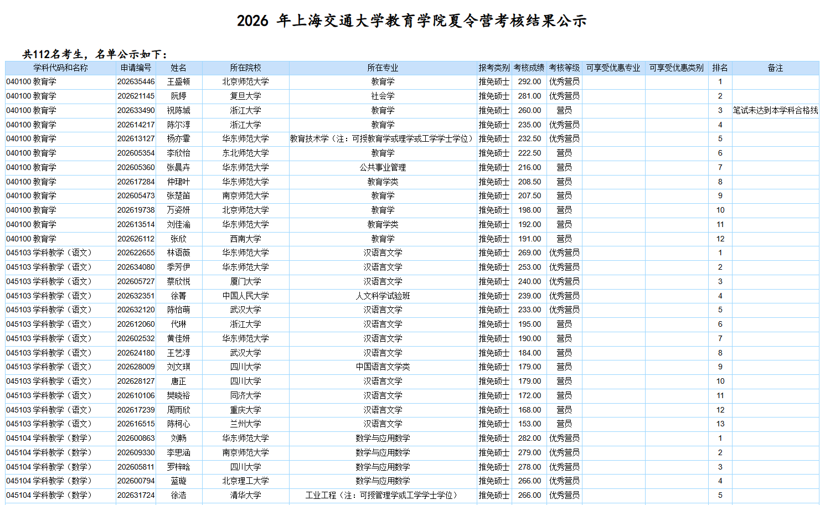
Task: Click the remark 笔试未达到本学科合格线
Action: coord(775,110)
